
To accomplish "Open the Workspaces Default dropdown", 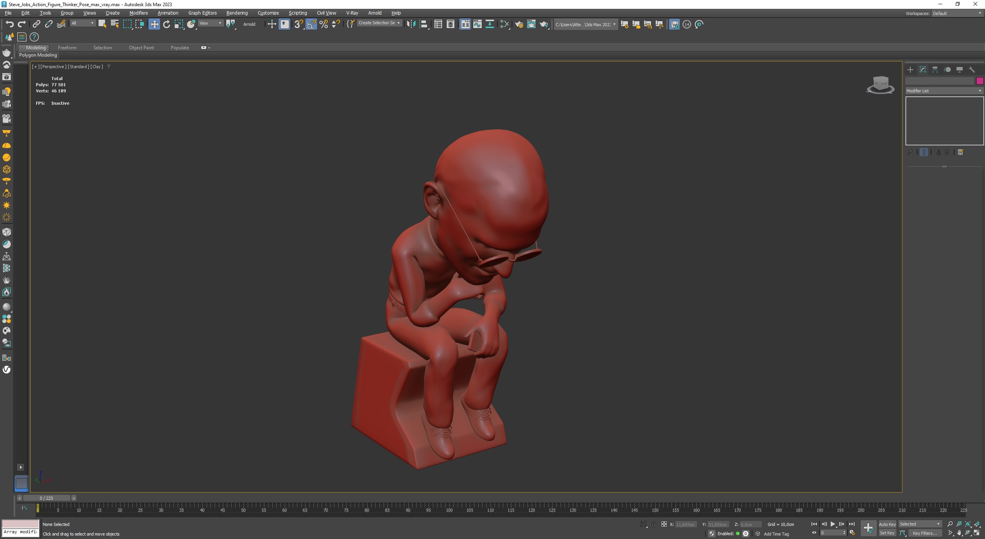I will [x=957, y=13].
